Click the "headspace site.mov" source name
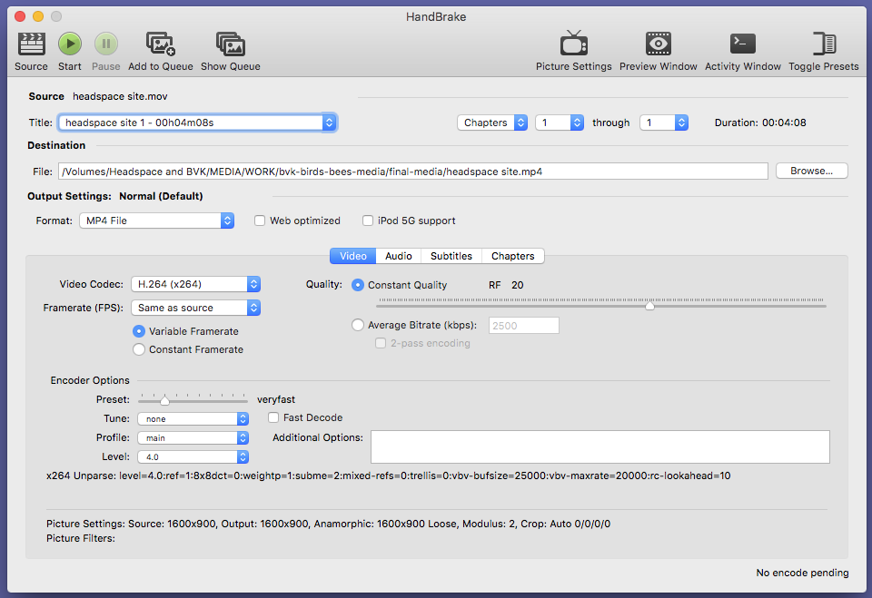The height and width of the screenshot is (598, 872). pos(120,96)
